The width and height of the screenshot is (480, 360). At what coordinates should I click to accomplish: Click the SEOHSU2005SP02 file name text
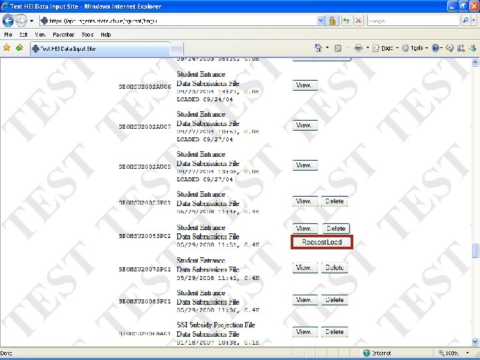point(145,236)
